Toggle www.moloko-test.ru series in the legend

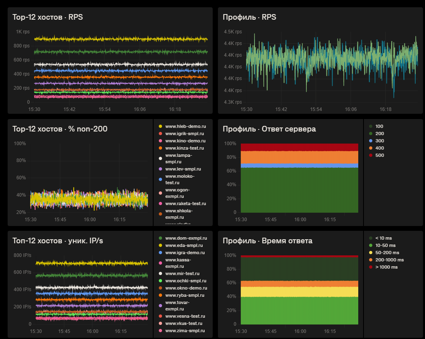coord(180,179)
